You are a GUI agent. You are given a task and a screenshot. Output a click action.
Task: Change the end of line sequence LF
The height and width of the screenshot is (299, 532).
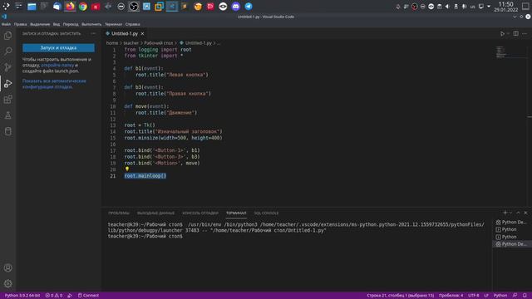(485, 296)
